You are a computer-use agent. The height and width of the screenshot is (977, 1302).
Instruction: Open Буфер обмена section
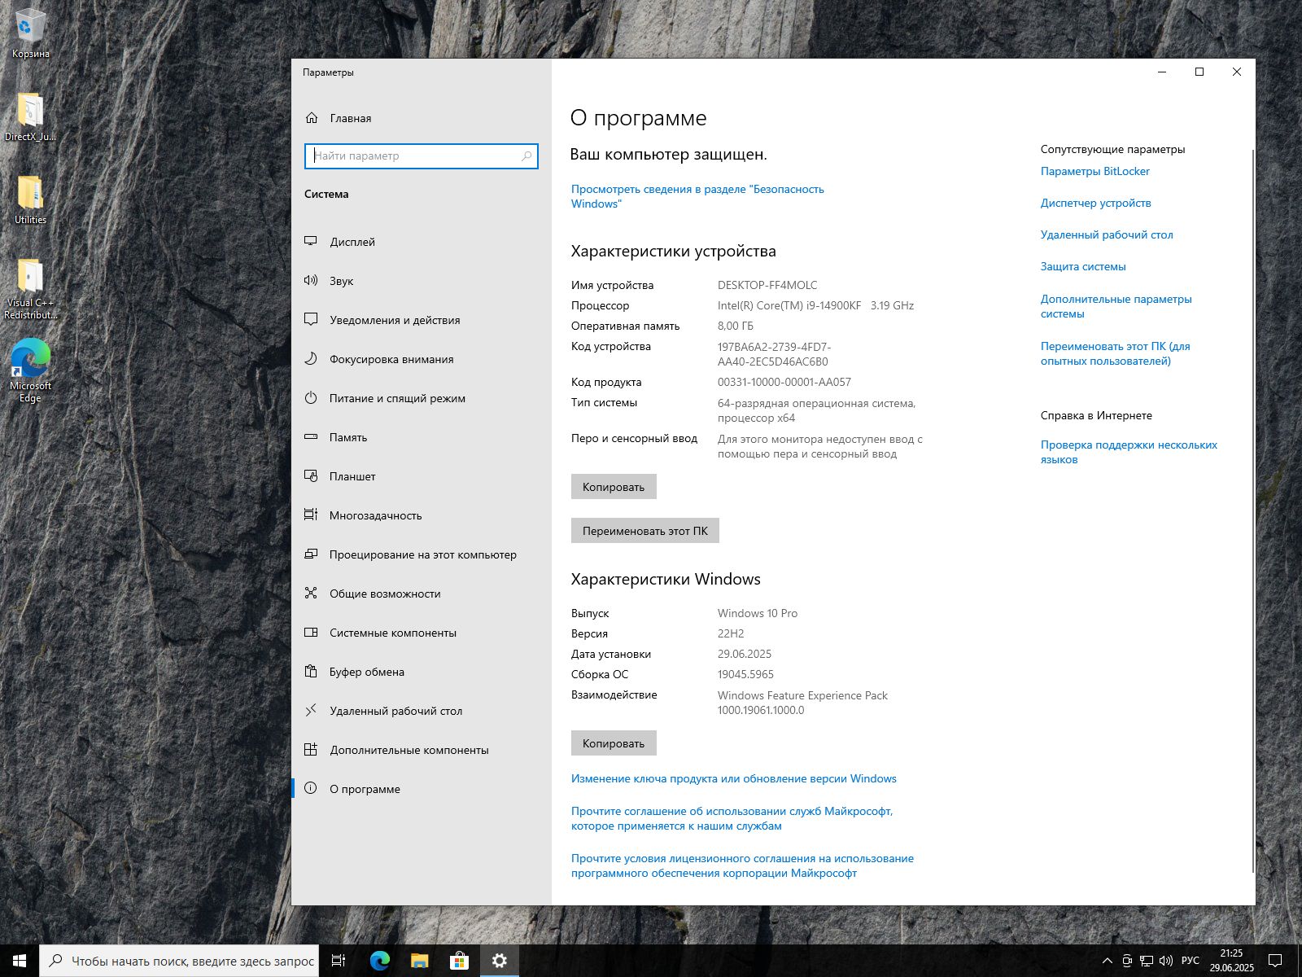point(422,672)
